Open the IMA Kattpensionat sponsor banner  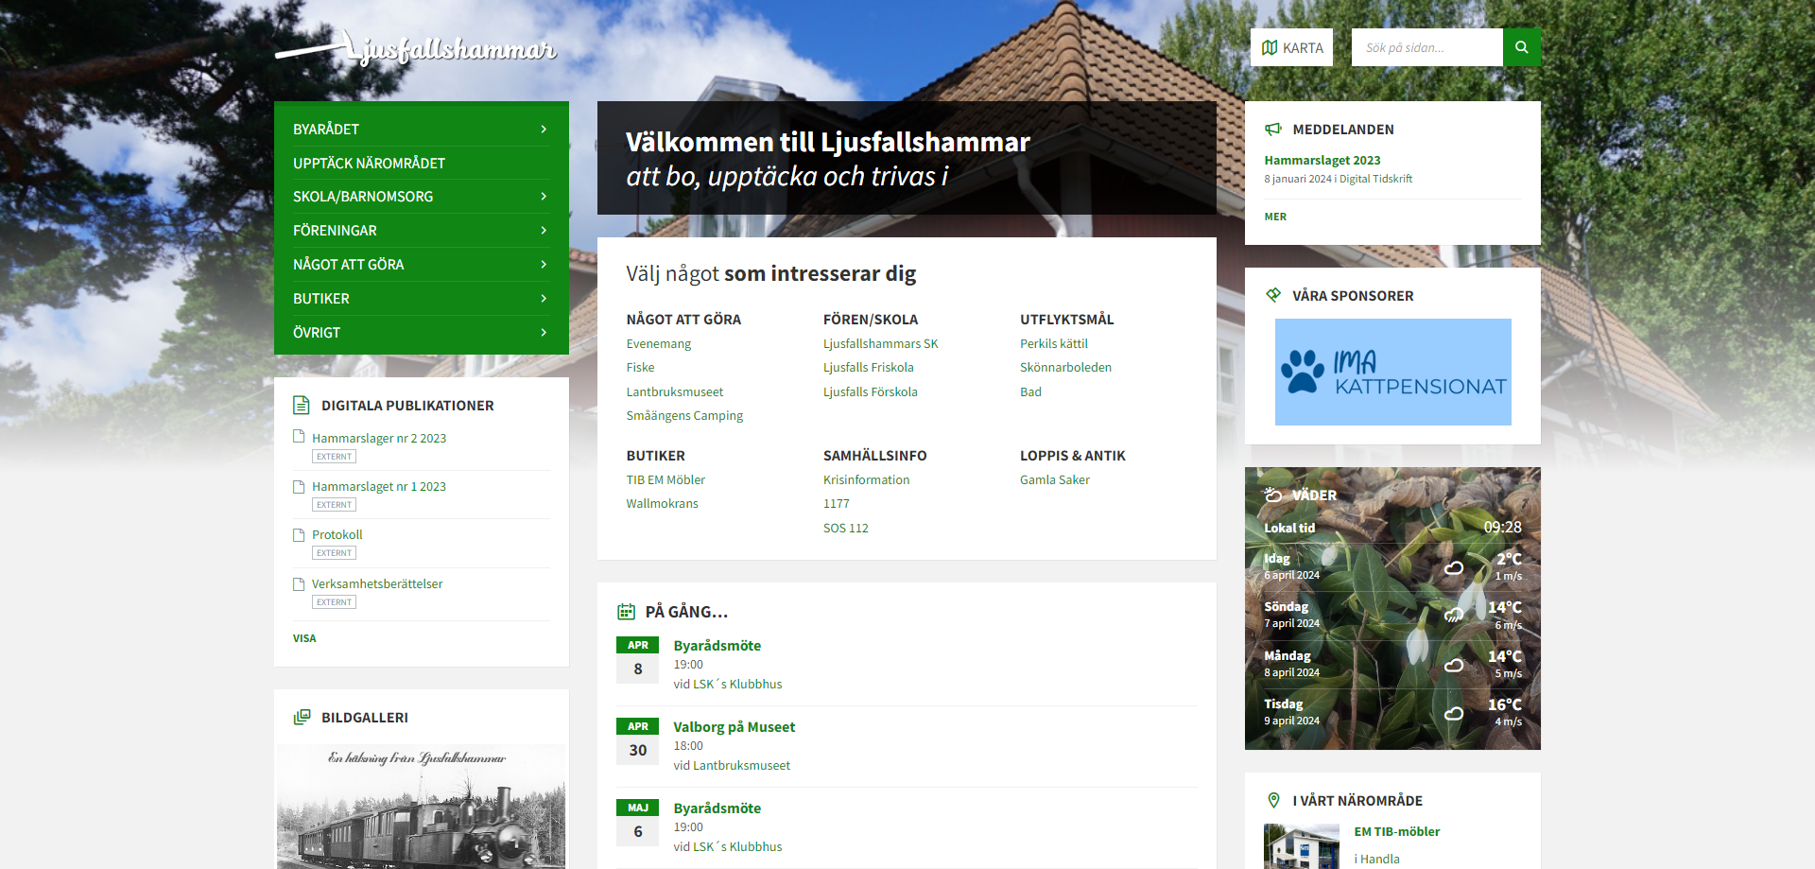click(x=1392, y=372)
